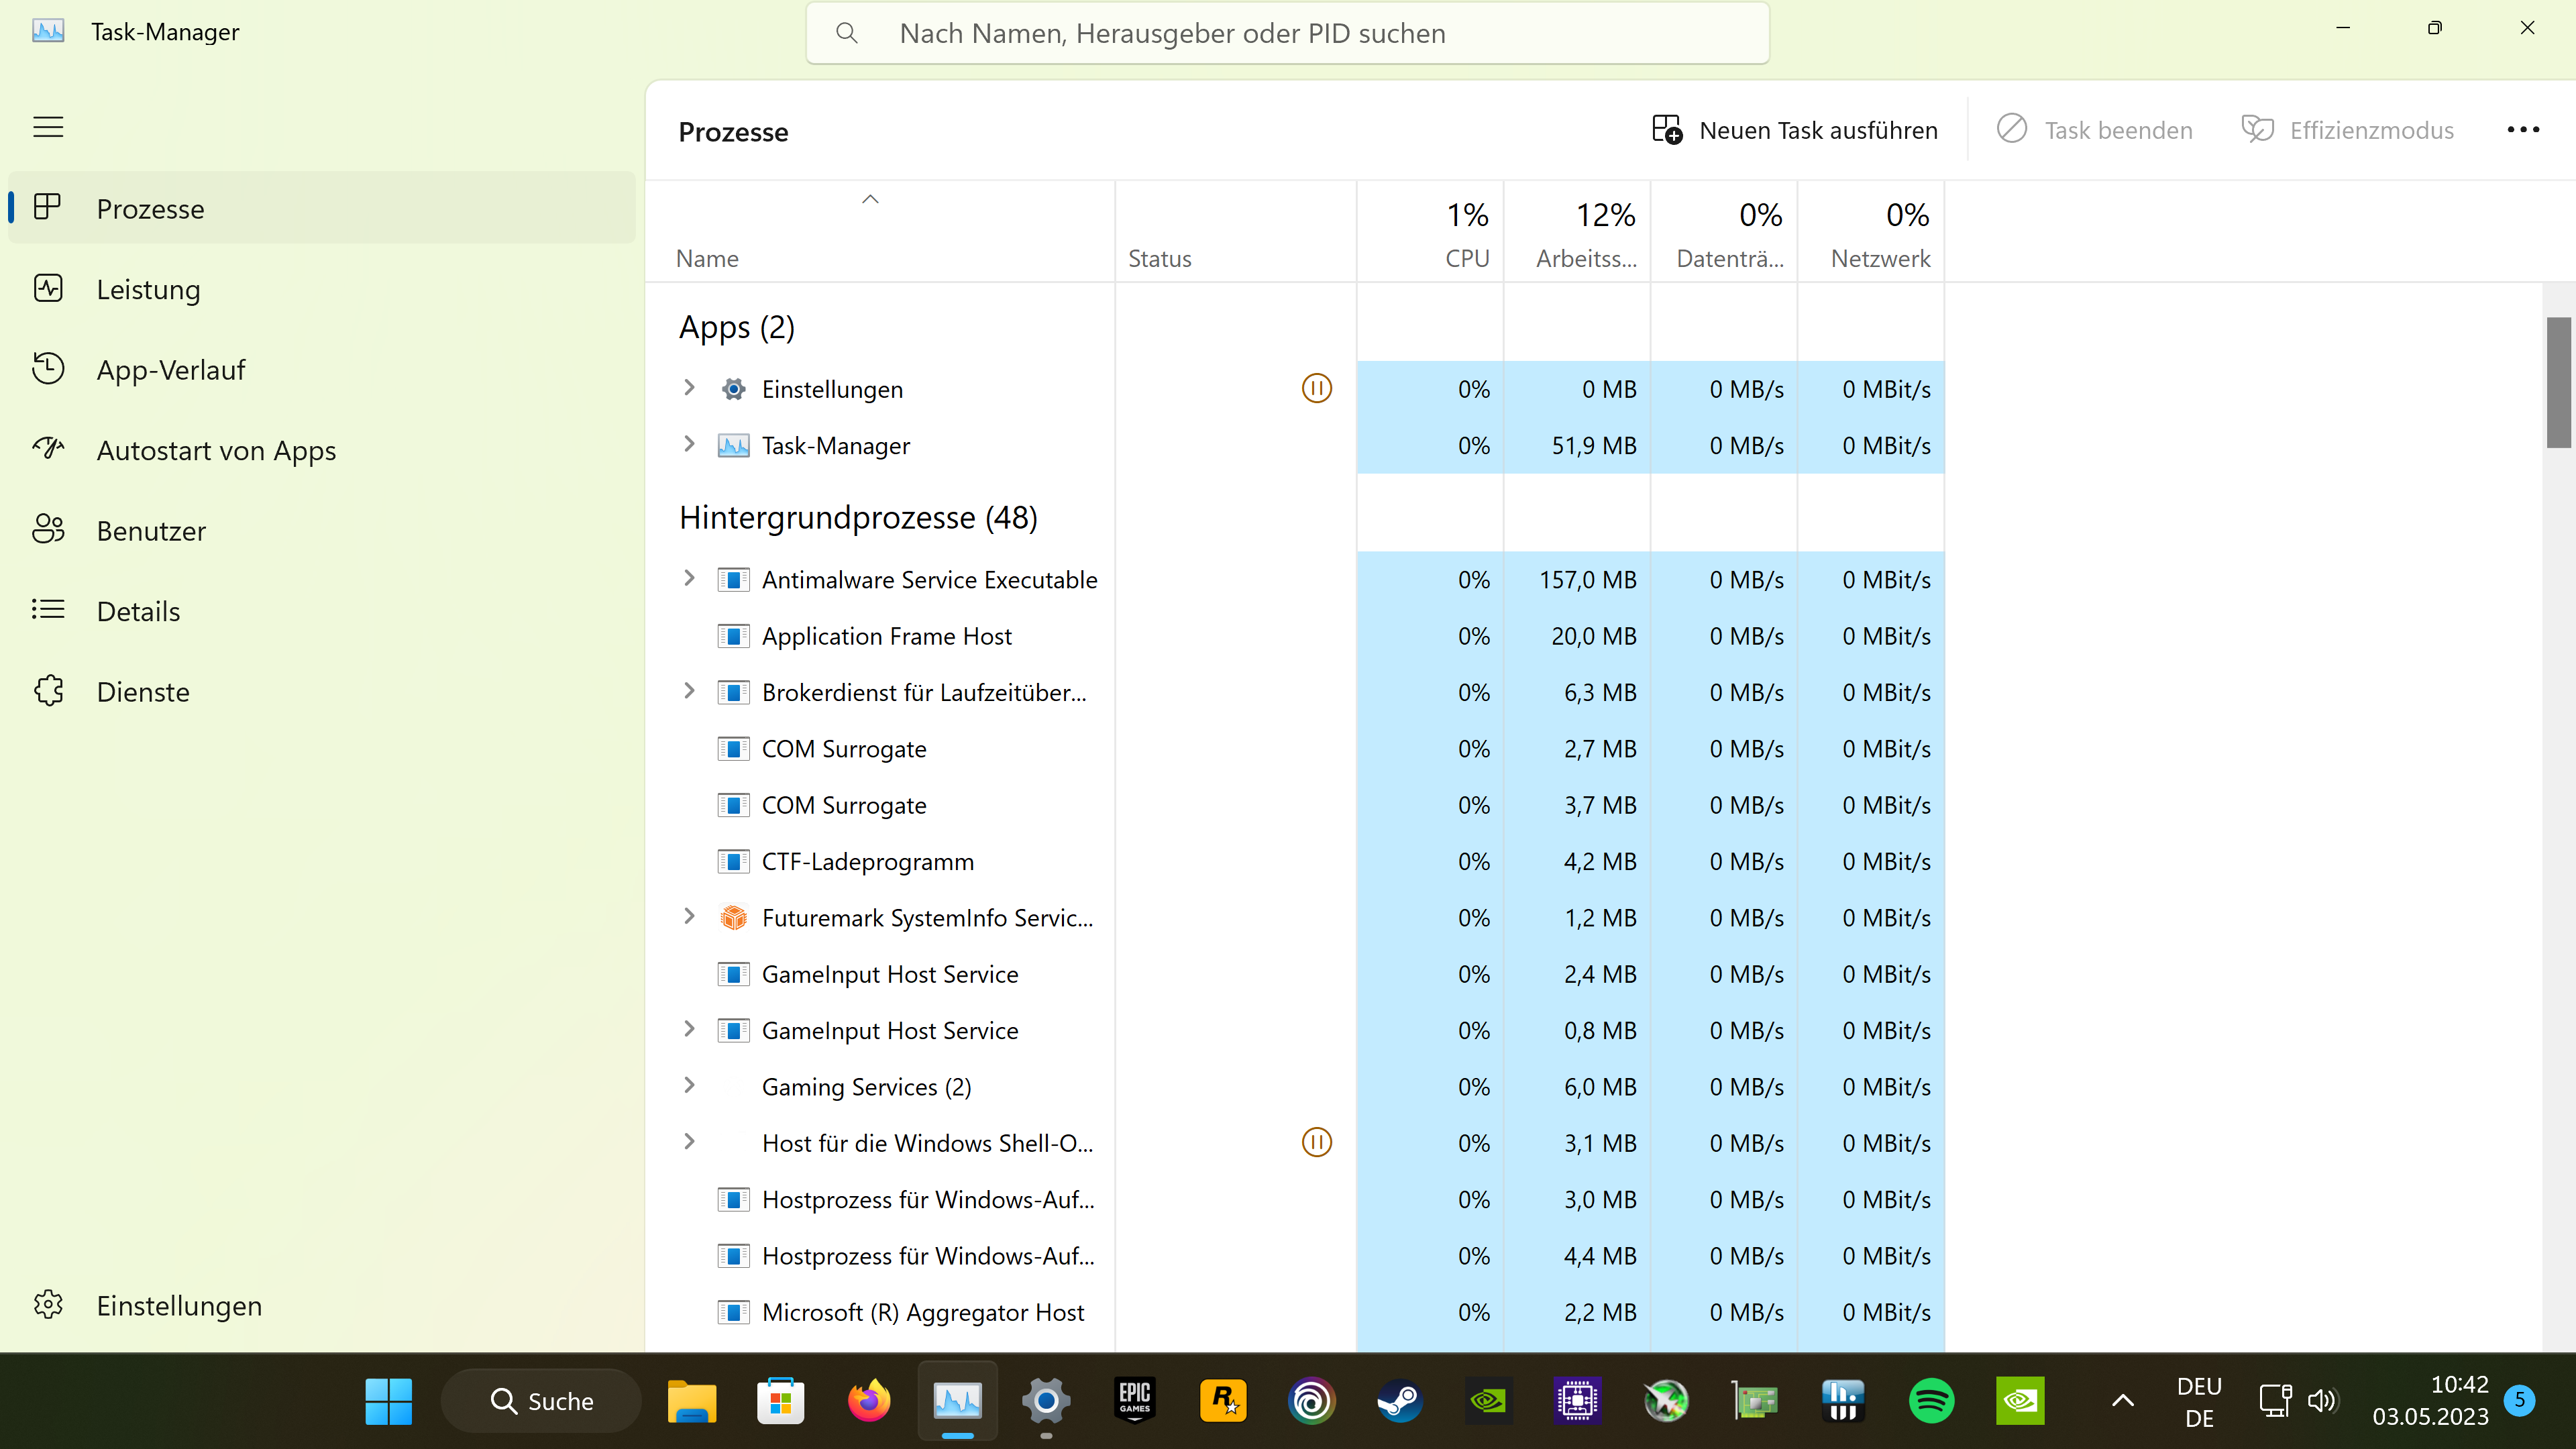The height and width of the screenshot is (1449, 2576).
Task: Open the App-Verlauf view
Action: click(x=171, y=369)
